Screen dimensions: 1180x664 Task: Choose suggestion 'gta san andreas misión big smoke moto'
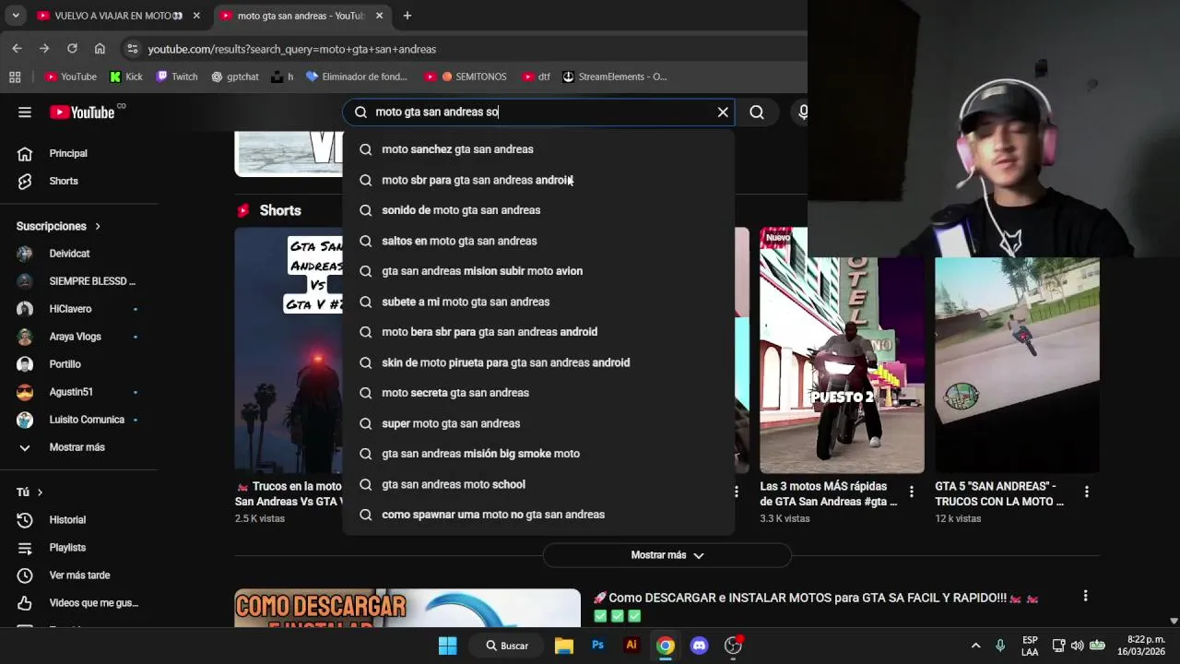click(x=538, y=454)
